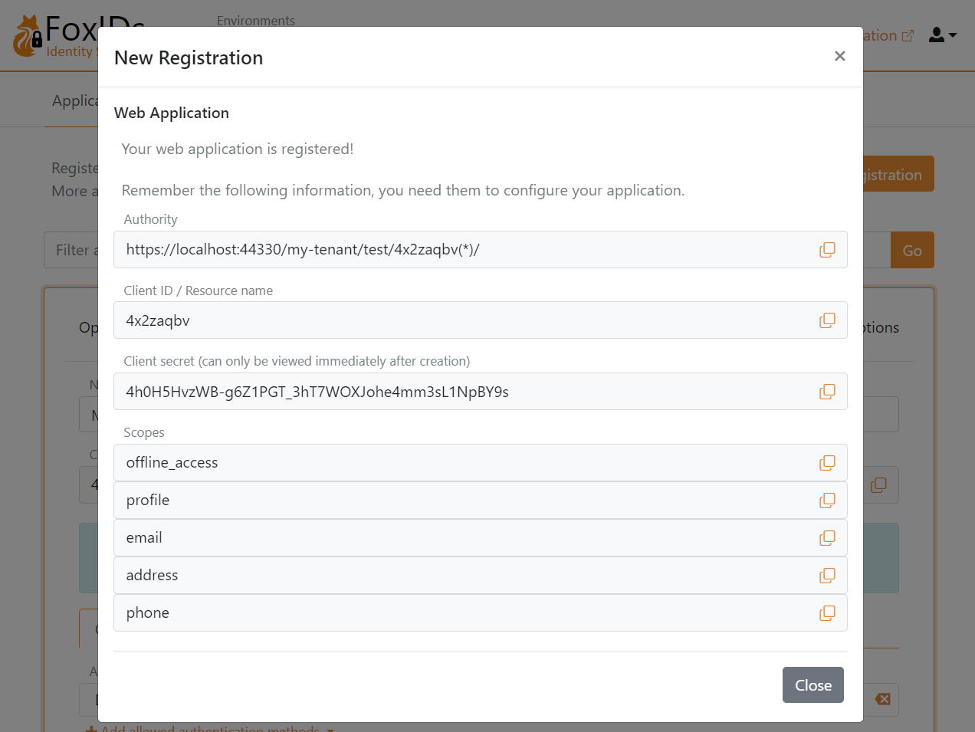
Task: Copy the phone scope
Action: [827, 613]
